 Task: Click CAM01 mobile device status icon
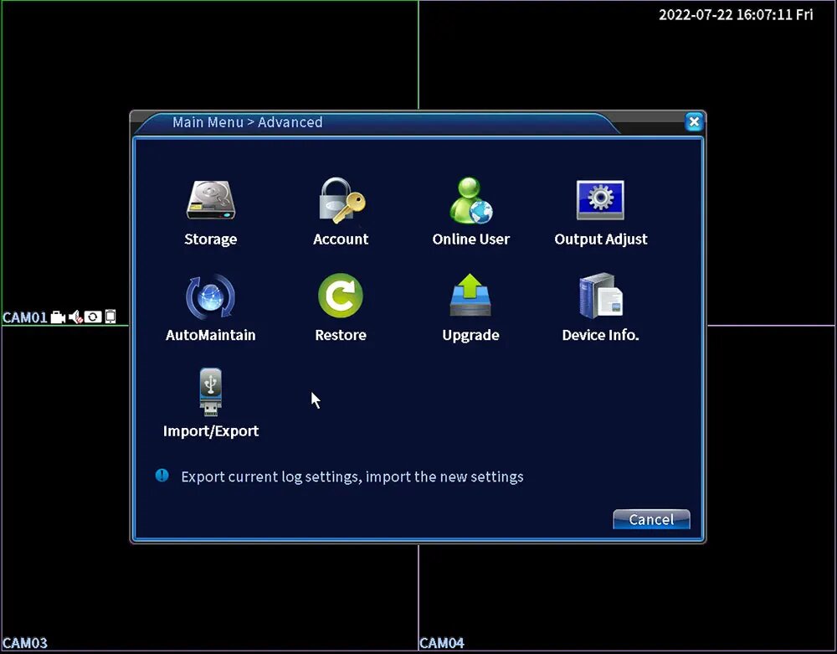coord(110,317)
